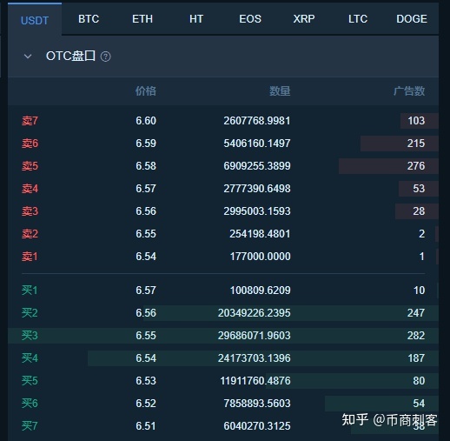450x441 pixels.
Task: Switch to the USDT tab
Action: click(x=35, y=20)
